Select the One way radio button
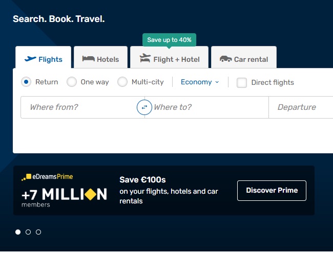 (x=72, y=82)
